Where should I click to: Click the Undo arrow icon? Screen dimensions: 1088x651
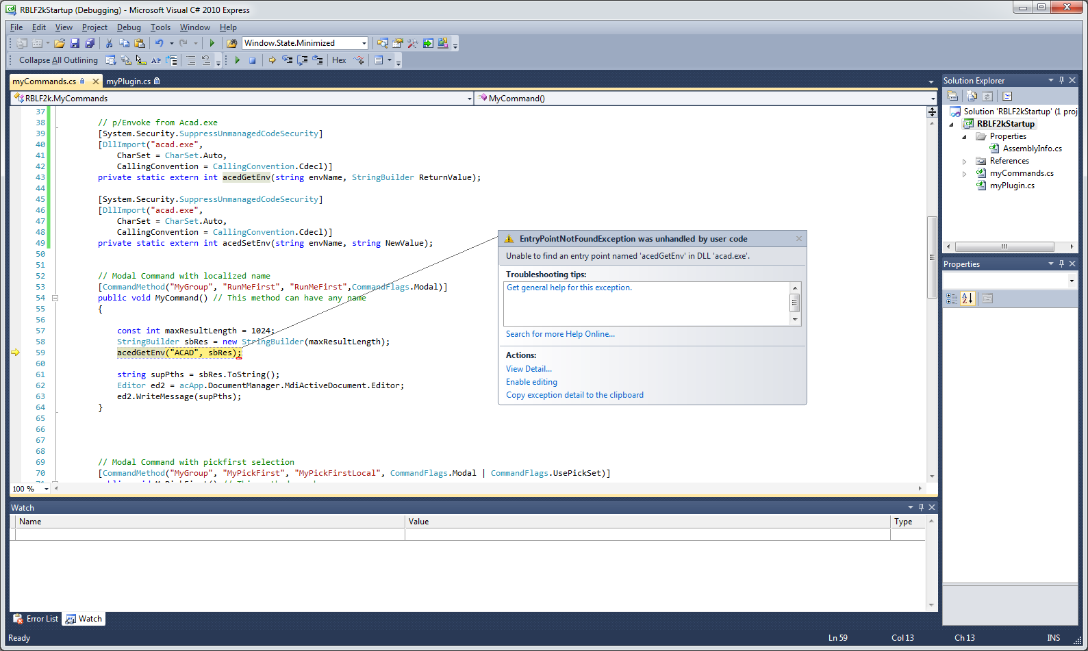pos(159,43)
